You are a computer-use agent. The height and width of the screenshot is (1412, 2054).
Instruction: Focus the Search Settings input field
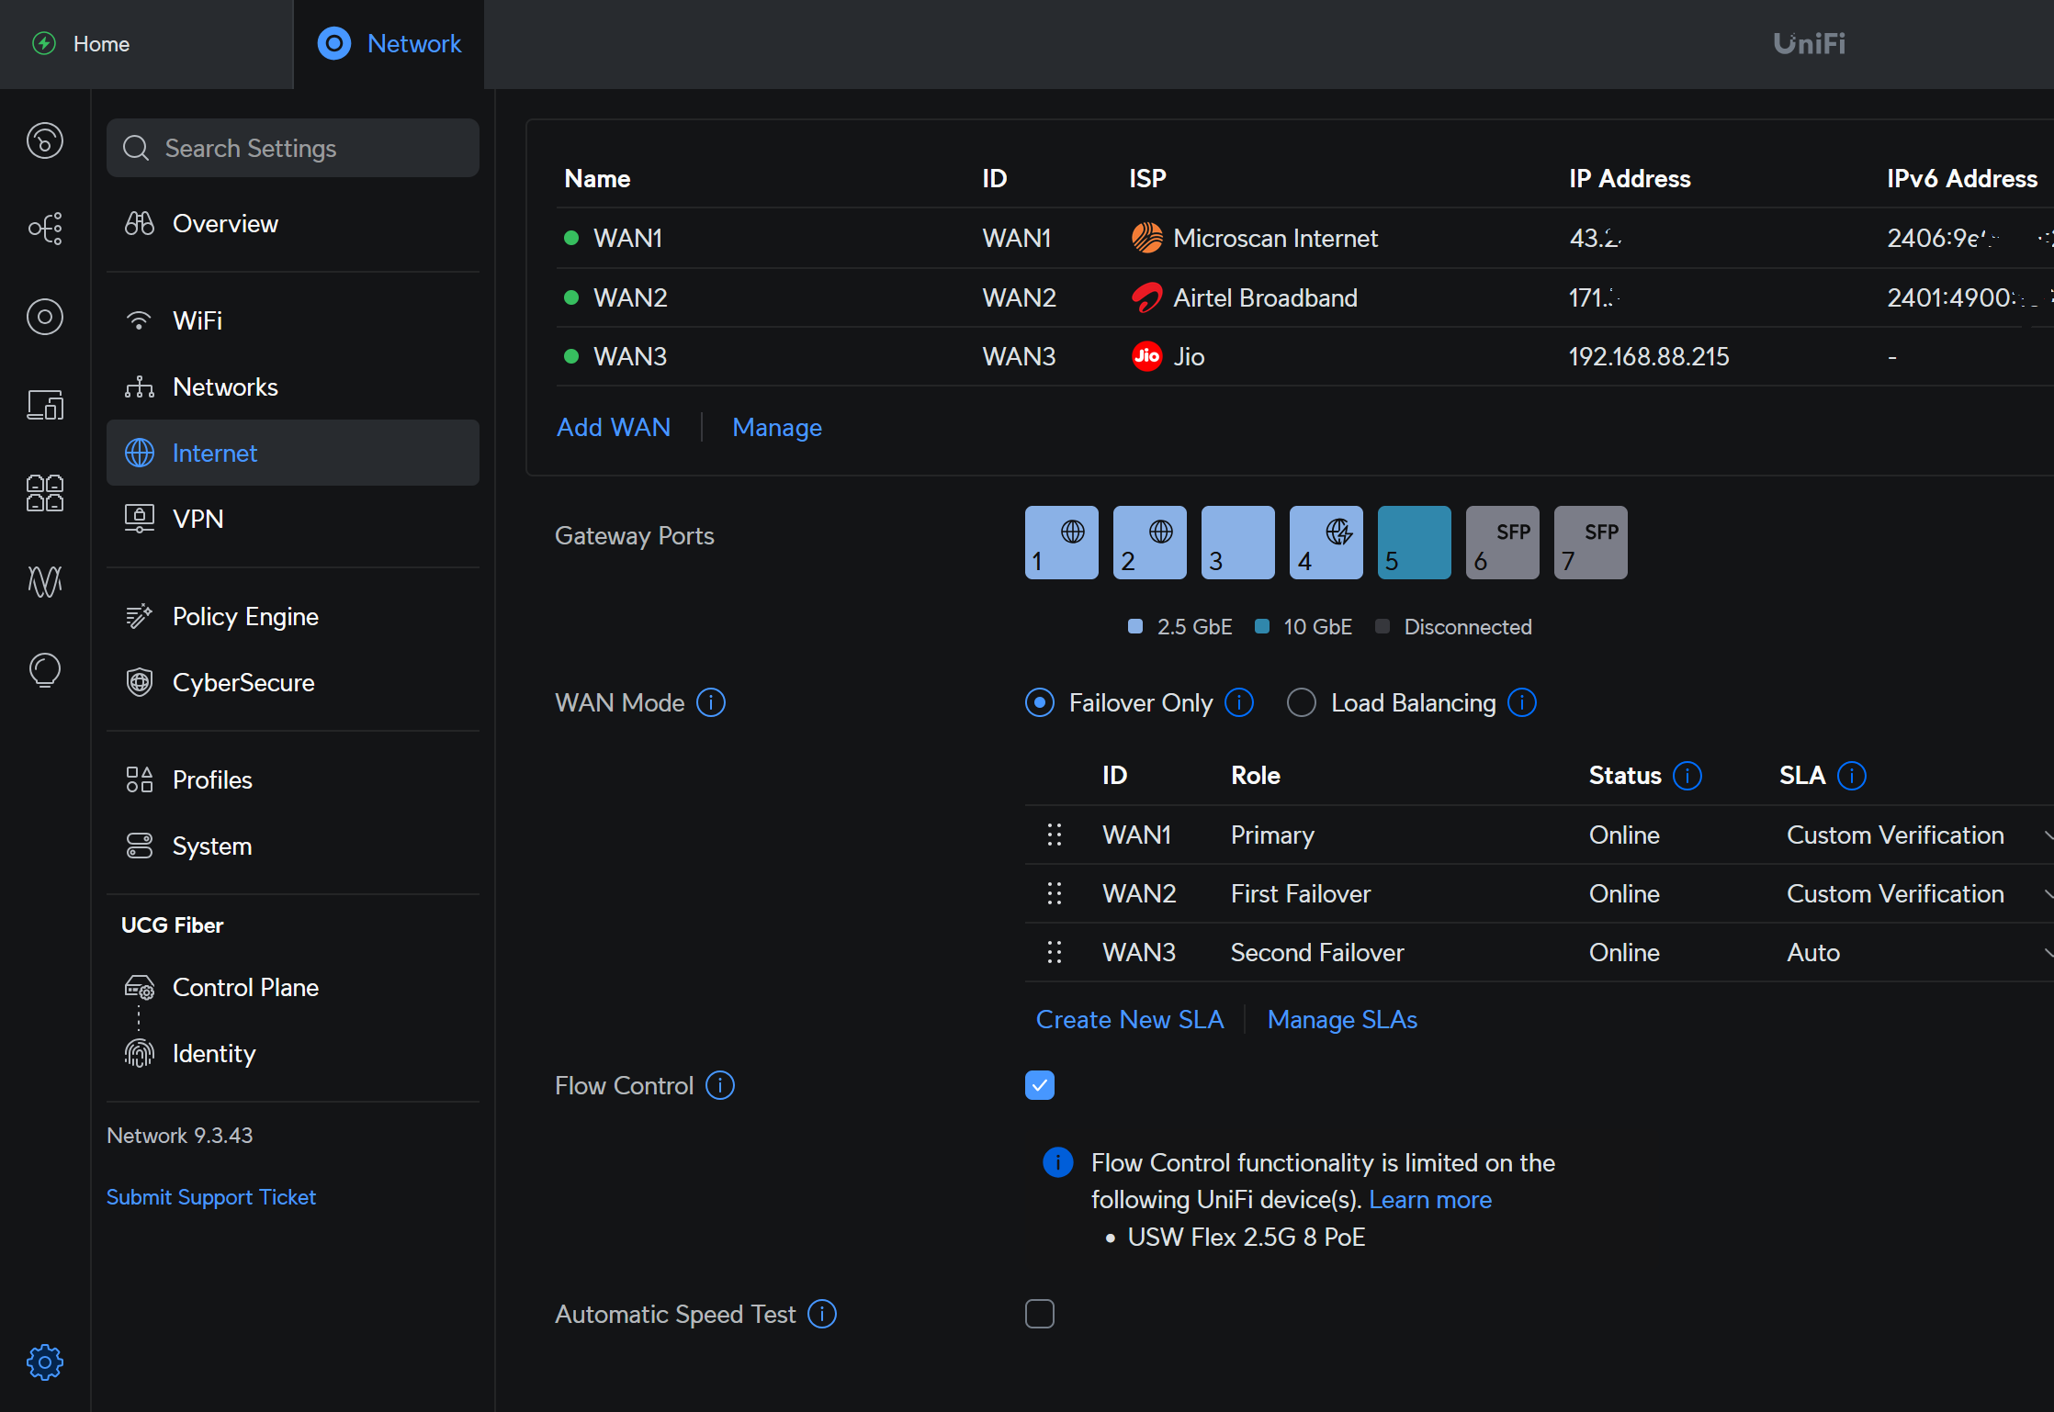point(293,148)
